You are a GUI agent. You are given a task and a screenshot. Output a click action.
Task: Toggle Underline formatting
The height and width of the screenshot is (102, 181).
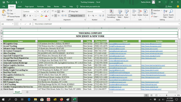point(30,16)
